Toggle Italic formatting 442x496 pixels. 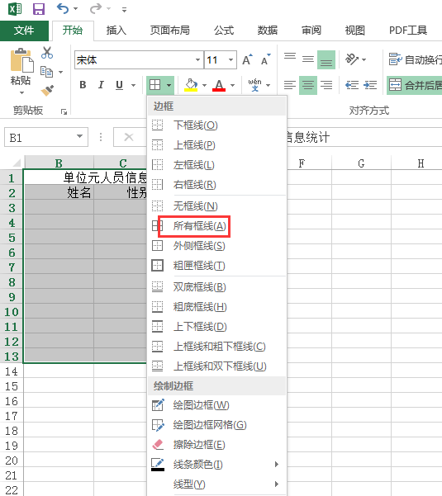click(x=101, y=85)
